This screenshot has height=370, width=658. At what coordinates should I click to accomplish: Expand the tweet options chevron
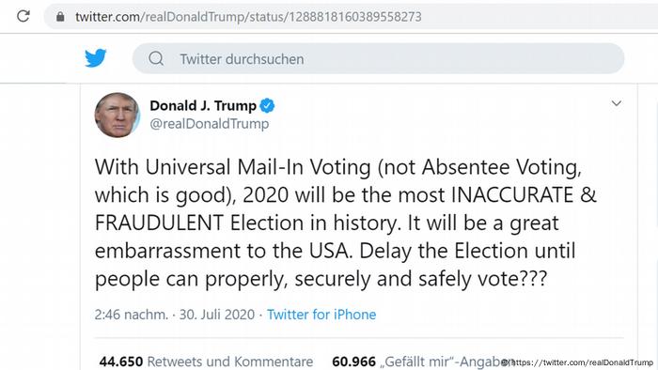click(616, 103)
